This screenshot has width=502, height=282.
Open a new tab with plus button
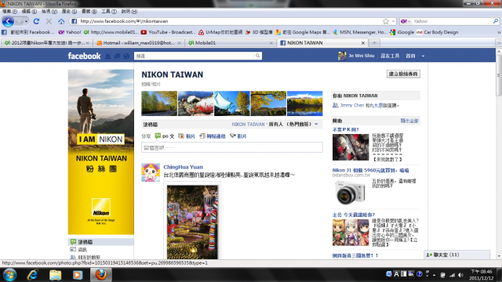coord(374,42)
